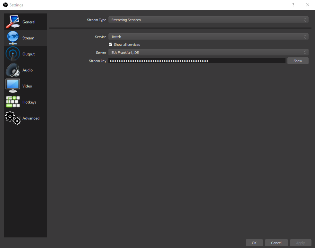Click the 'Service' label
The width and height of the screenshot is (315, 248).
pyautogui.click(x=100, y=37)
